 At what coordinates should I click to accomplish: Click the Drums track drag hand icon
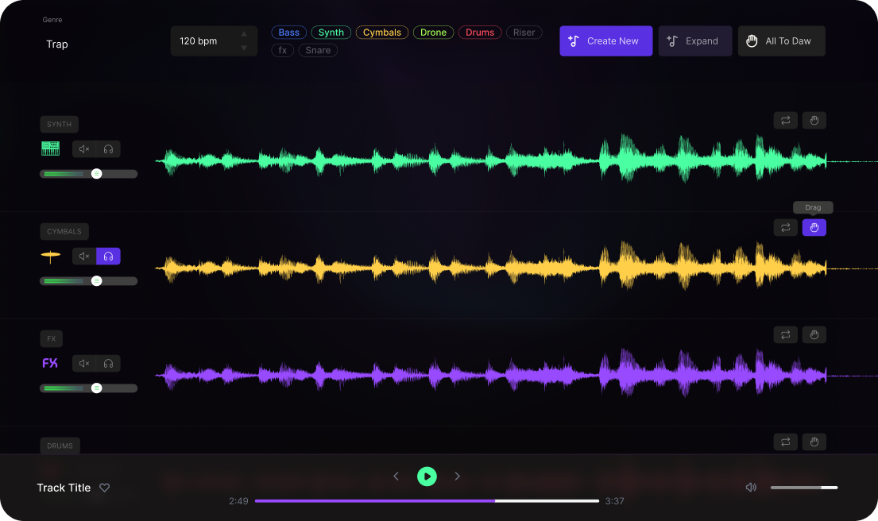coord(814,442)
